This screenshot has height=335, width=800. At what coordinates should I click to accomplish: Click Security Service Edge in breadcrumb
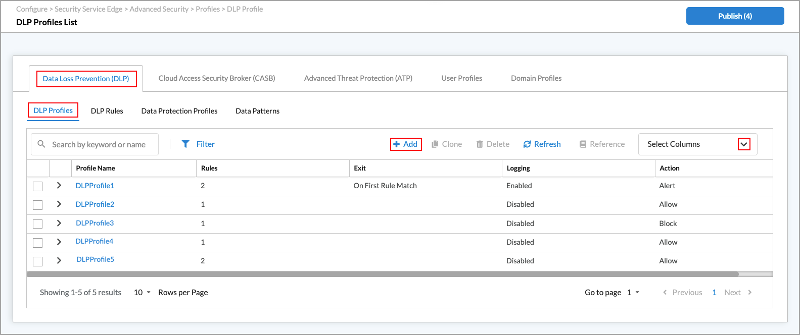tap(88, 9)
